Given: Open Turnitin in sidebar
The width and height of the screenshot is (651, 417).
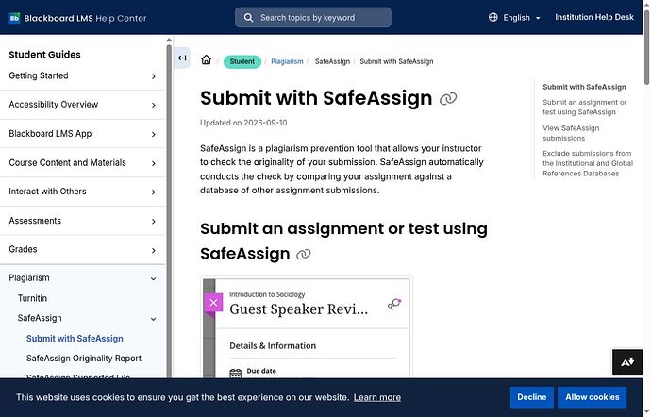Looking at the screenshot, I should (32, 298).
